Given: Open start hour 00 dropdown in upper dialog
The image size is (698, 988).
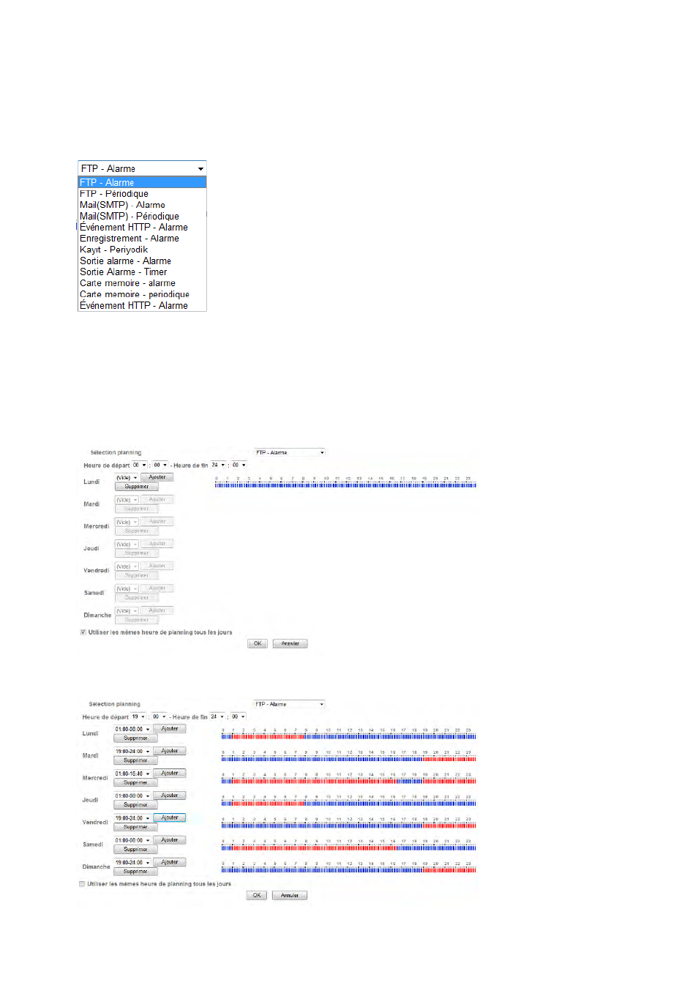Looking at the screenshot, I should tap(139, 465).
